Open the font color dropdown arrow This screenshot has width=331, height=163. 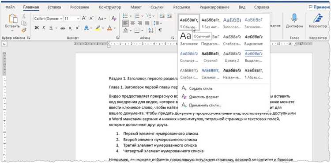pos(115,28)
